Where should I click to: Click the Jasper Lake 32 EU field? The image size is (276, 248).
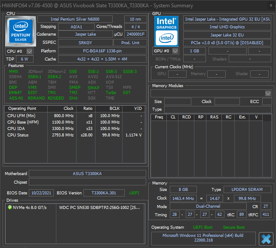pos(227,35)
